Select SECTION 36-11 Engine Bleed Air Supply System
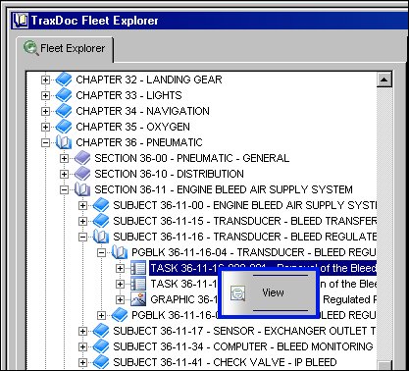This screenshot has height=371, width=409. [224, 189]
